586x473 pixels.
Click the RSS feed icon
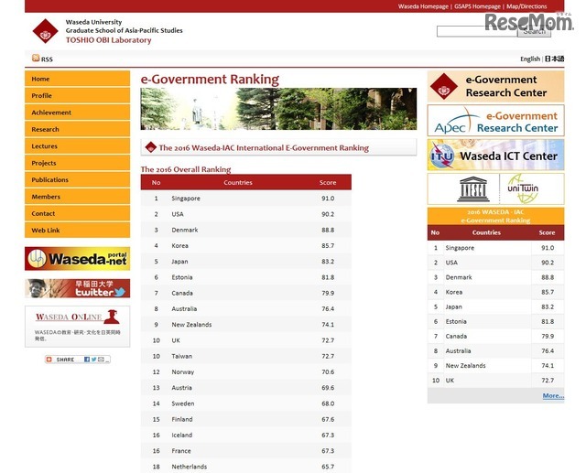pos(36,58)
